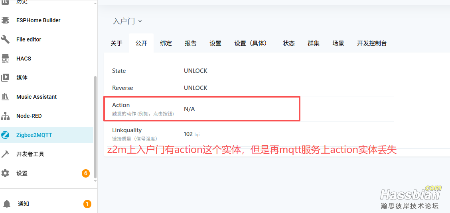Click the 通知 badge showing 1
Image resolution: width=450 pixels, height=213 pixels.
point(87,204)
